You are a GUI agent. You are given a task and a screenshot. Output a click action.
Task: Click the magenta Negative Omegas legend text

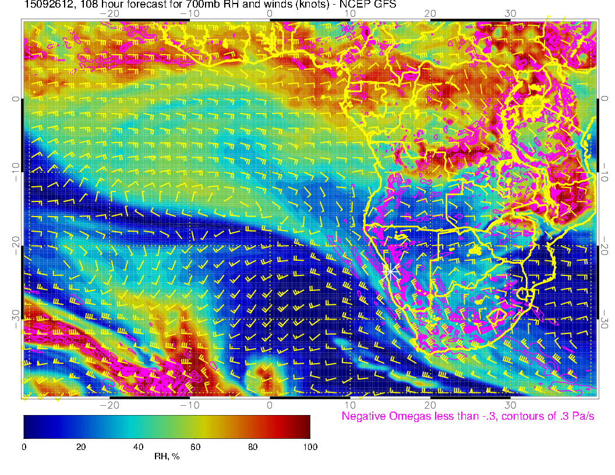click(x=468, y=416)
